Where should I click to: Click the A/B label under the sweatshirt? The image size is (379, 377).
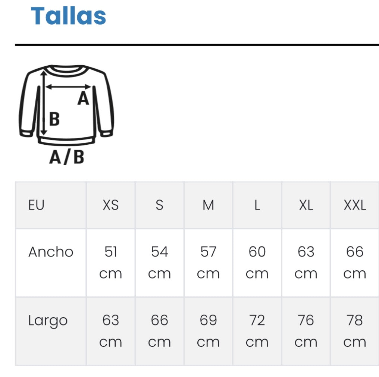click(67, 158)
